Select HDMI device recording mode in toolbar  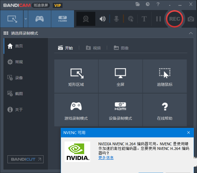click(63, 19)
